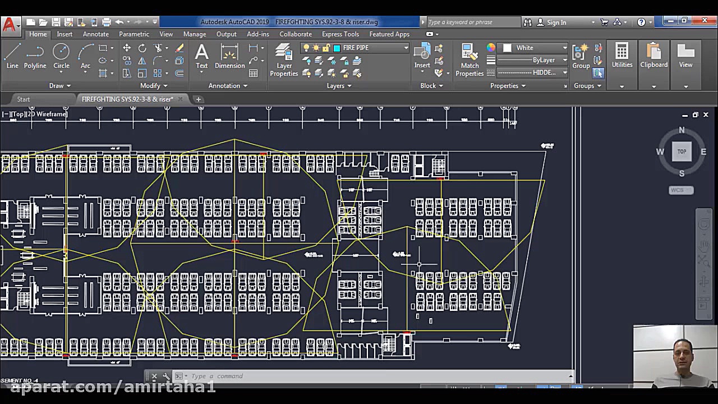Toggle the lock on the FIRE PIPE layer

(326, 48)
